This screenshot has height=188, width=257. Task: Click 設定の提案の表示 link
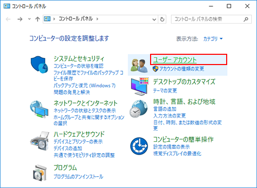pos(171,147)
